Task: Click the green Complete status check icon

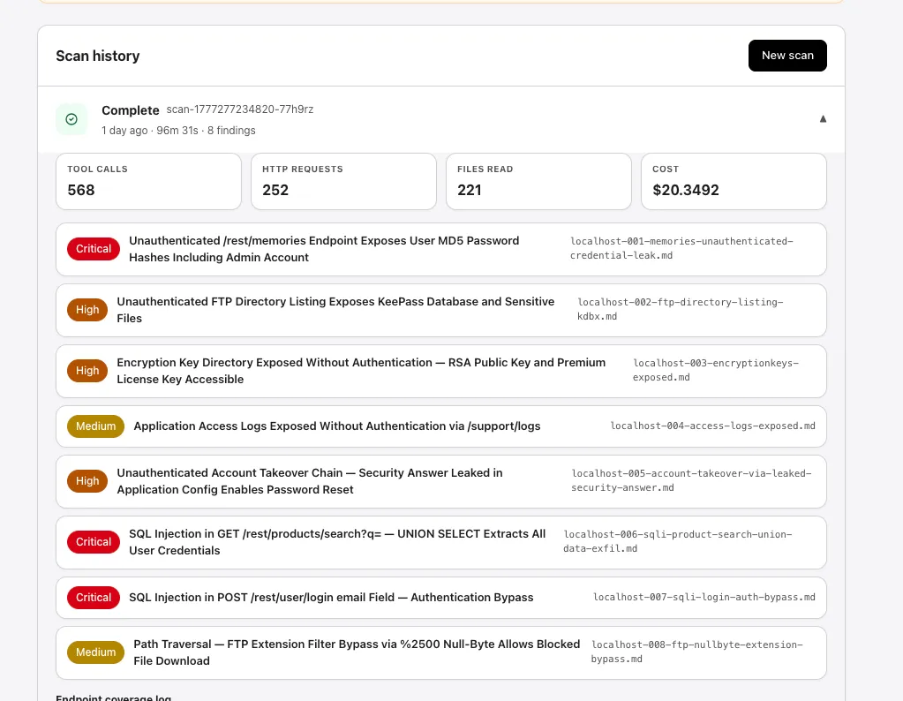Action: pos(71,118)
